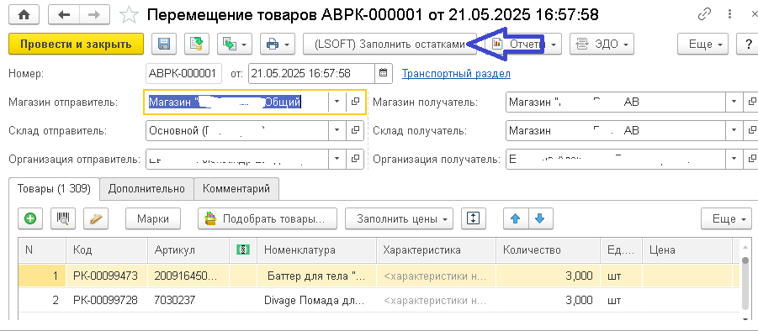The height and width of the screenshot is (331, 758).
Task: Open Склад отправитель record form
Action: click(355, 130)
